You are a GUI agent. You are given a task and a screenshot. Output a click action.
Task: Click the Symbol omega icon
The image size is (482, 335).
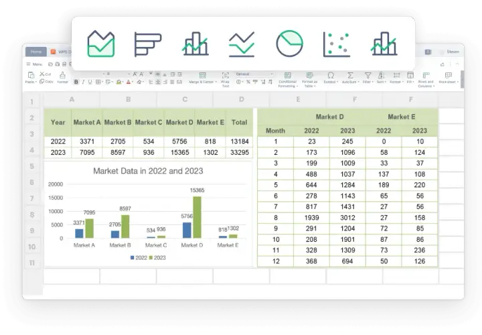point(331,75)
